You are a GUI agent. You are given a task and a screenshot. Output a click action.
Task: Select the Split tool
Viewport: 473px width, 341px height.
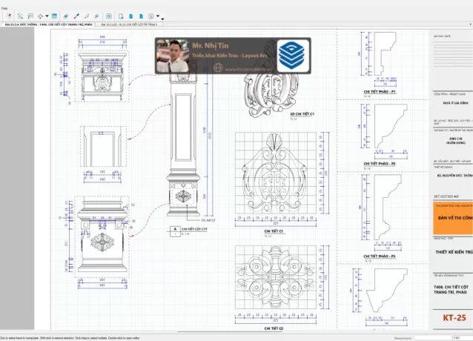[87, 16]
